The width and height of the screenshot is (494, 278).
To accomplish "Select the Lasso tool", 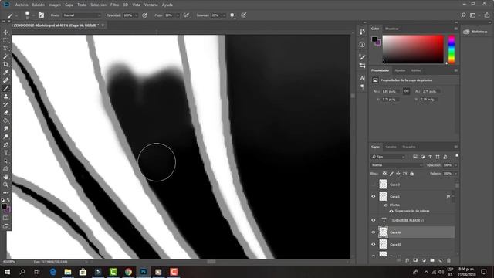I will tap(5, 48).
